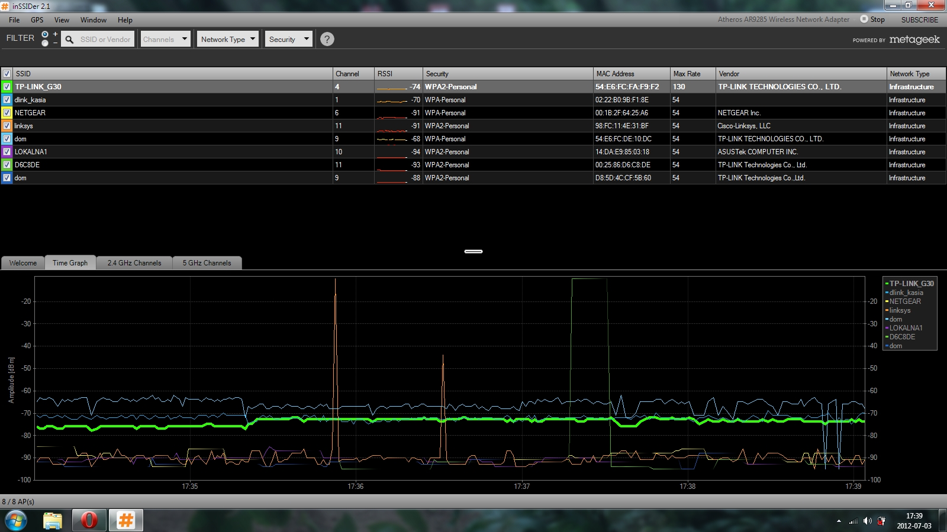947x532 pixels.
Task: Expand the Security filter dropdown
Action: 288,39
